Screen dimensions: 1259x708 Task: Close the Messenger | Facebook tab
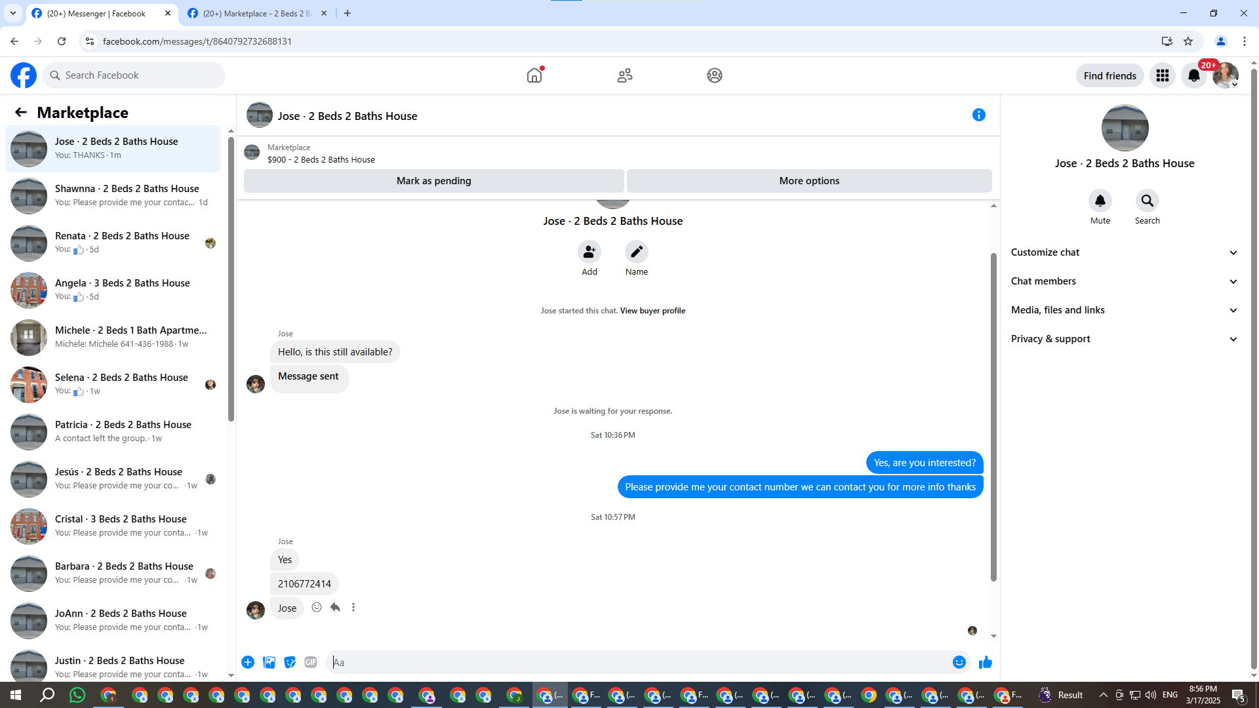168,13
